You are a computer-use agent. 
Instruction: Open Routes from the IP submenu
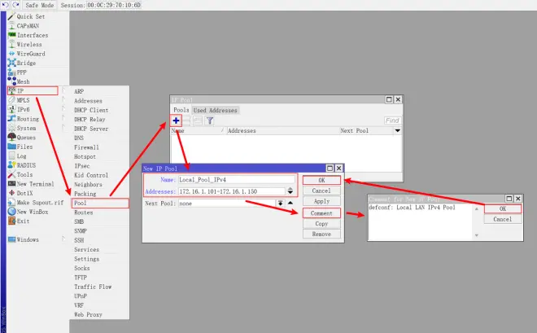tap(84, 212)
